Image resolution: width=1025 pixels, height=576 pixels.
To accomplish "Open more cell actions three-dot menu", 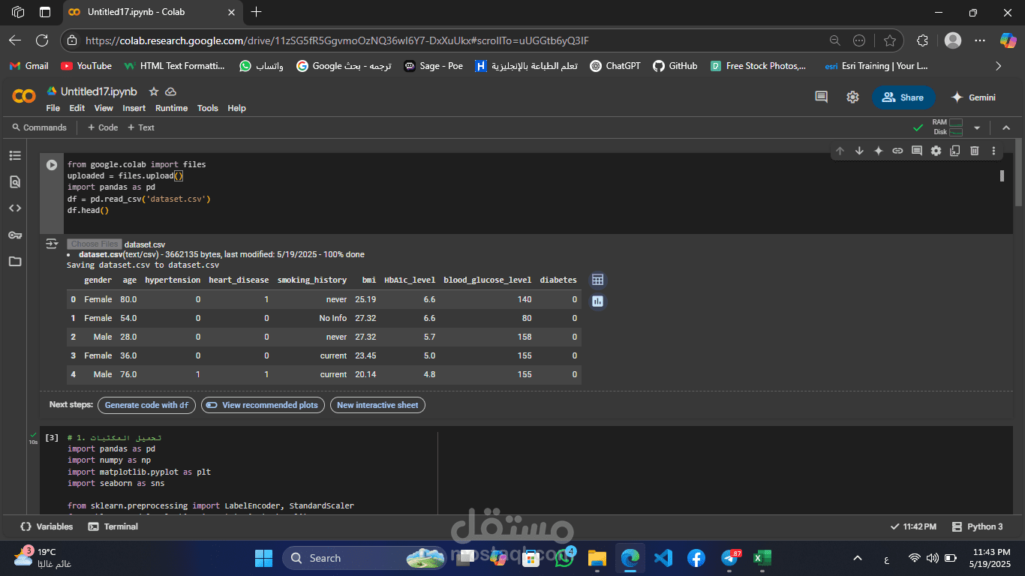I will (x=993, y=151).
